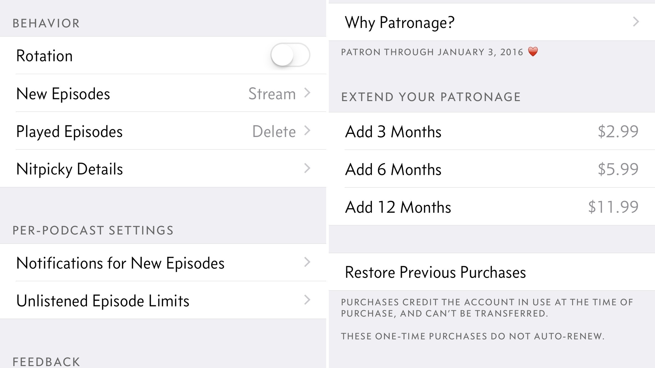
Task: Click chevron for Notifications for New Episodes
Action: pyautogui.click(x=307, y=262)
